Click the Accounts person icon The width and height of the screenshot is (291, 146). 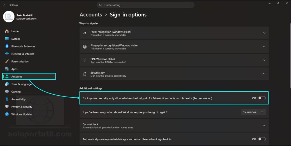pyautogui.click(x=7, y=76)
